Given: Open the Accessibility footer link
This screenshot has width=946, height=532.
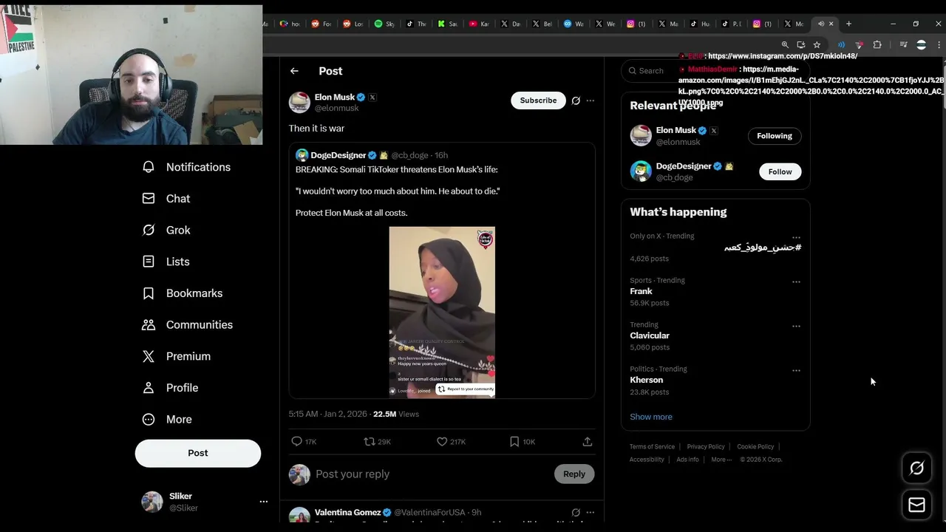Looking at the screenshot, I should pos(647,460).
